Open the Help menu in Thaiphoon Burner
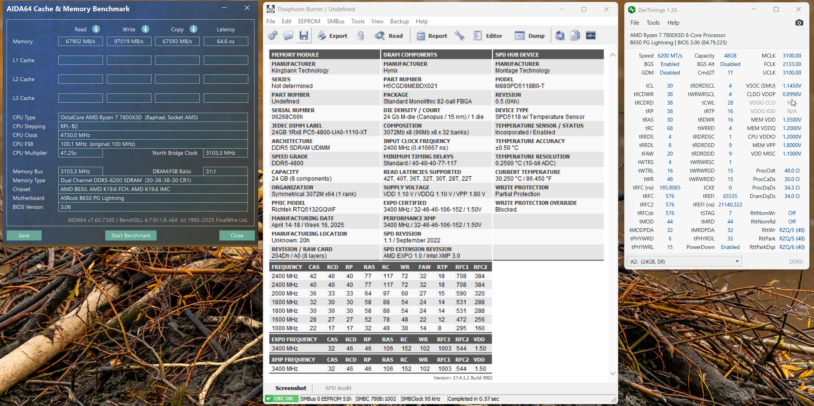Image resolution: width=814 pixels, height=406 pixels. [421, 21]
